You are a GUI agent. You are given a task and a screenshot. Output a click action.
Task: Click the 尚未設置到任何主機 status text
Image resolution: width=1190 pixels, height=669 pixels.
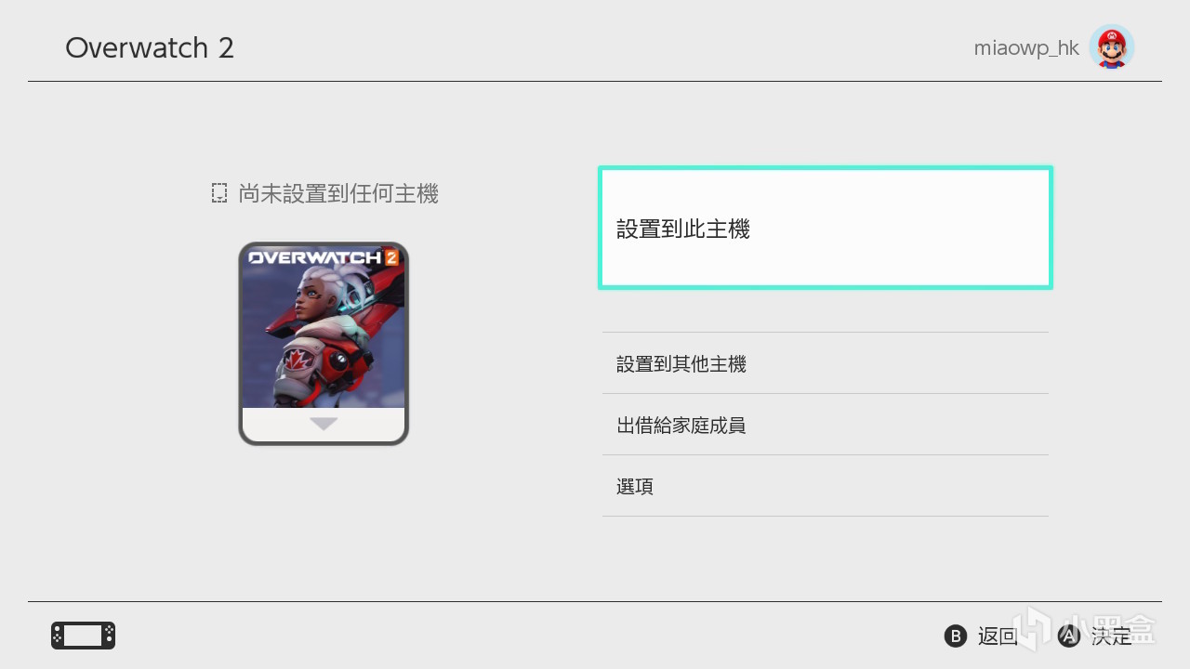338,193
